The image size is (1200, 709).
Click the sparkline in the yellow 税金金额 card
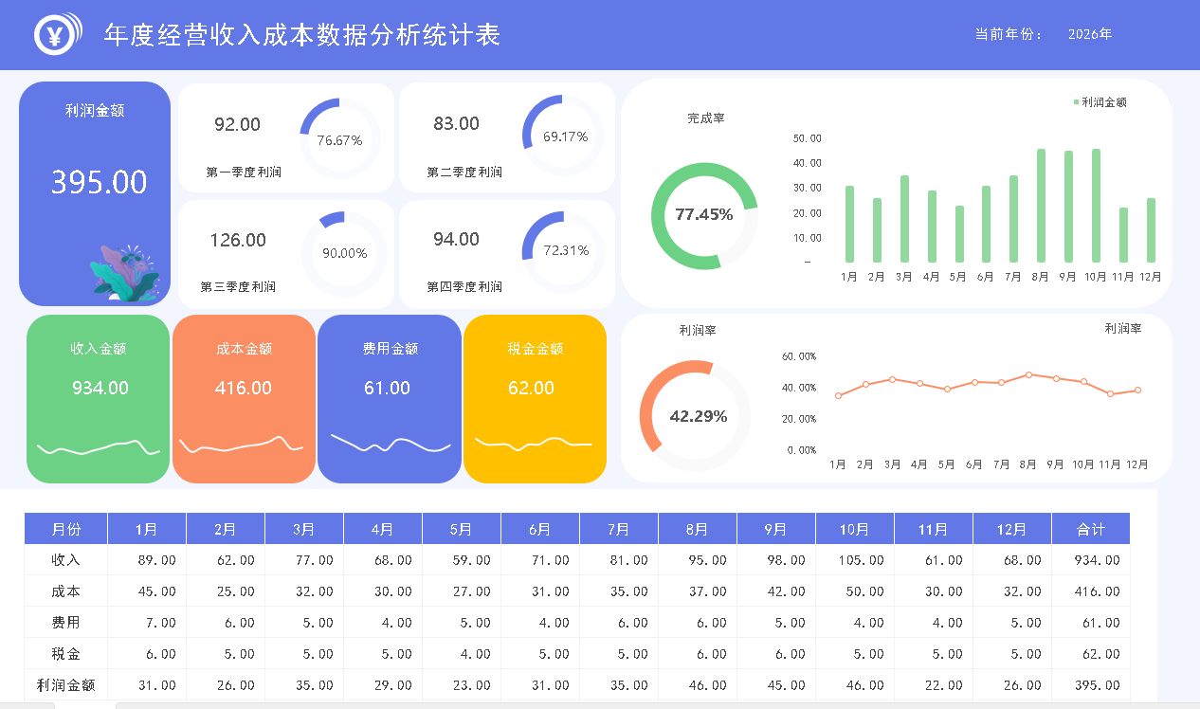click(534, 442)
